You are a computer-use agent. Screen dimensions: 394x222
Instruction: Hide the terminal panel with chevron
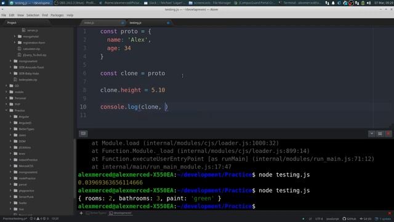pyautogui.click(x=371, y=134)
